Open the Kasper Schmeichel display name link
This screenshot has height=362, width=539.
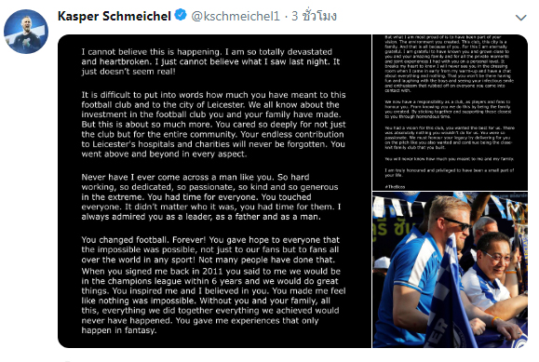115,16
